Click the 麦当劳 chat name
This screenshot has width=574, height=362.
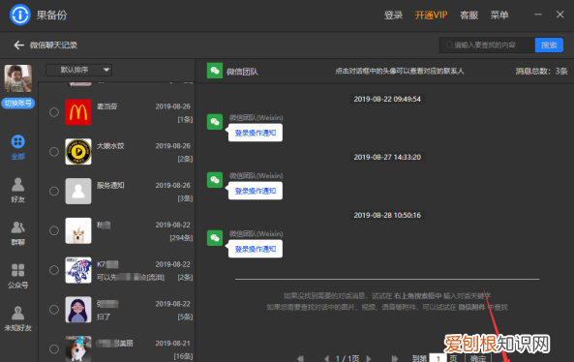pyautogui.click(x=106, y=106)
